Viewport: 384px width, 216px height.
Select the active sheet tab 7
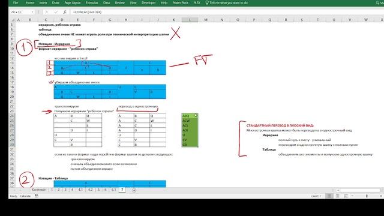pyautogui.click(x=122, y=190)
